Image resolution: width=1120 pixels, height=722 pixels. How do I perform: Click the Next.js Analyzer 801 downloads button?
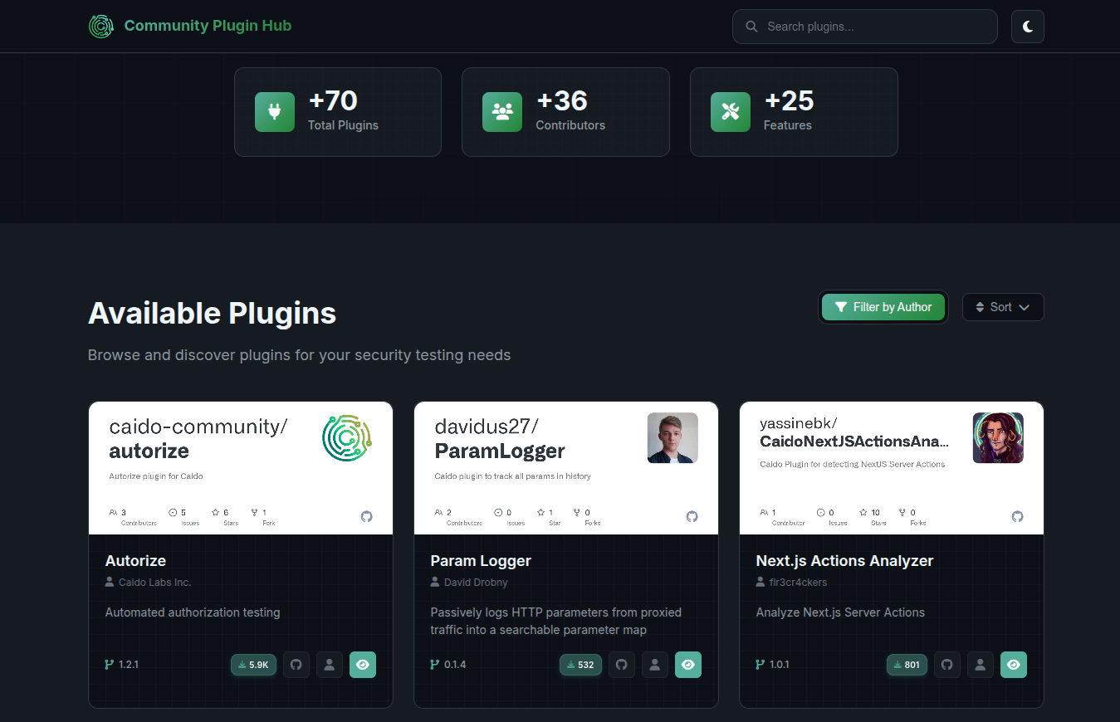[907, 665]
